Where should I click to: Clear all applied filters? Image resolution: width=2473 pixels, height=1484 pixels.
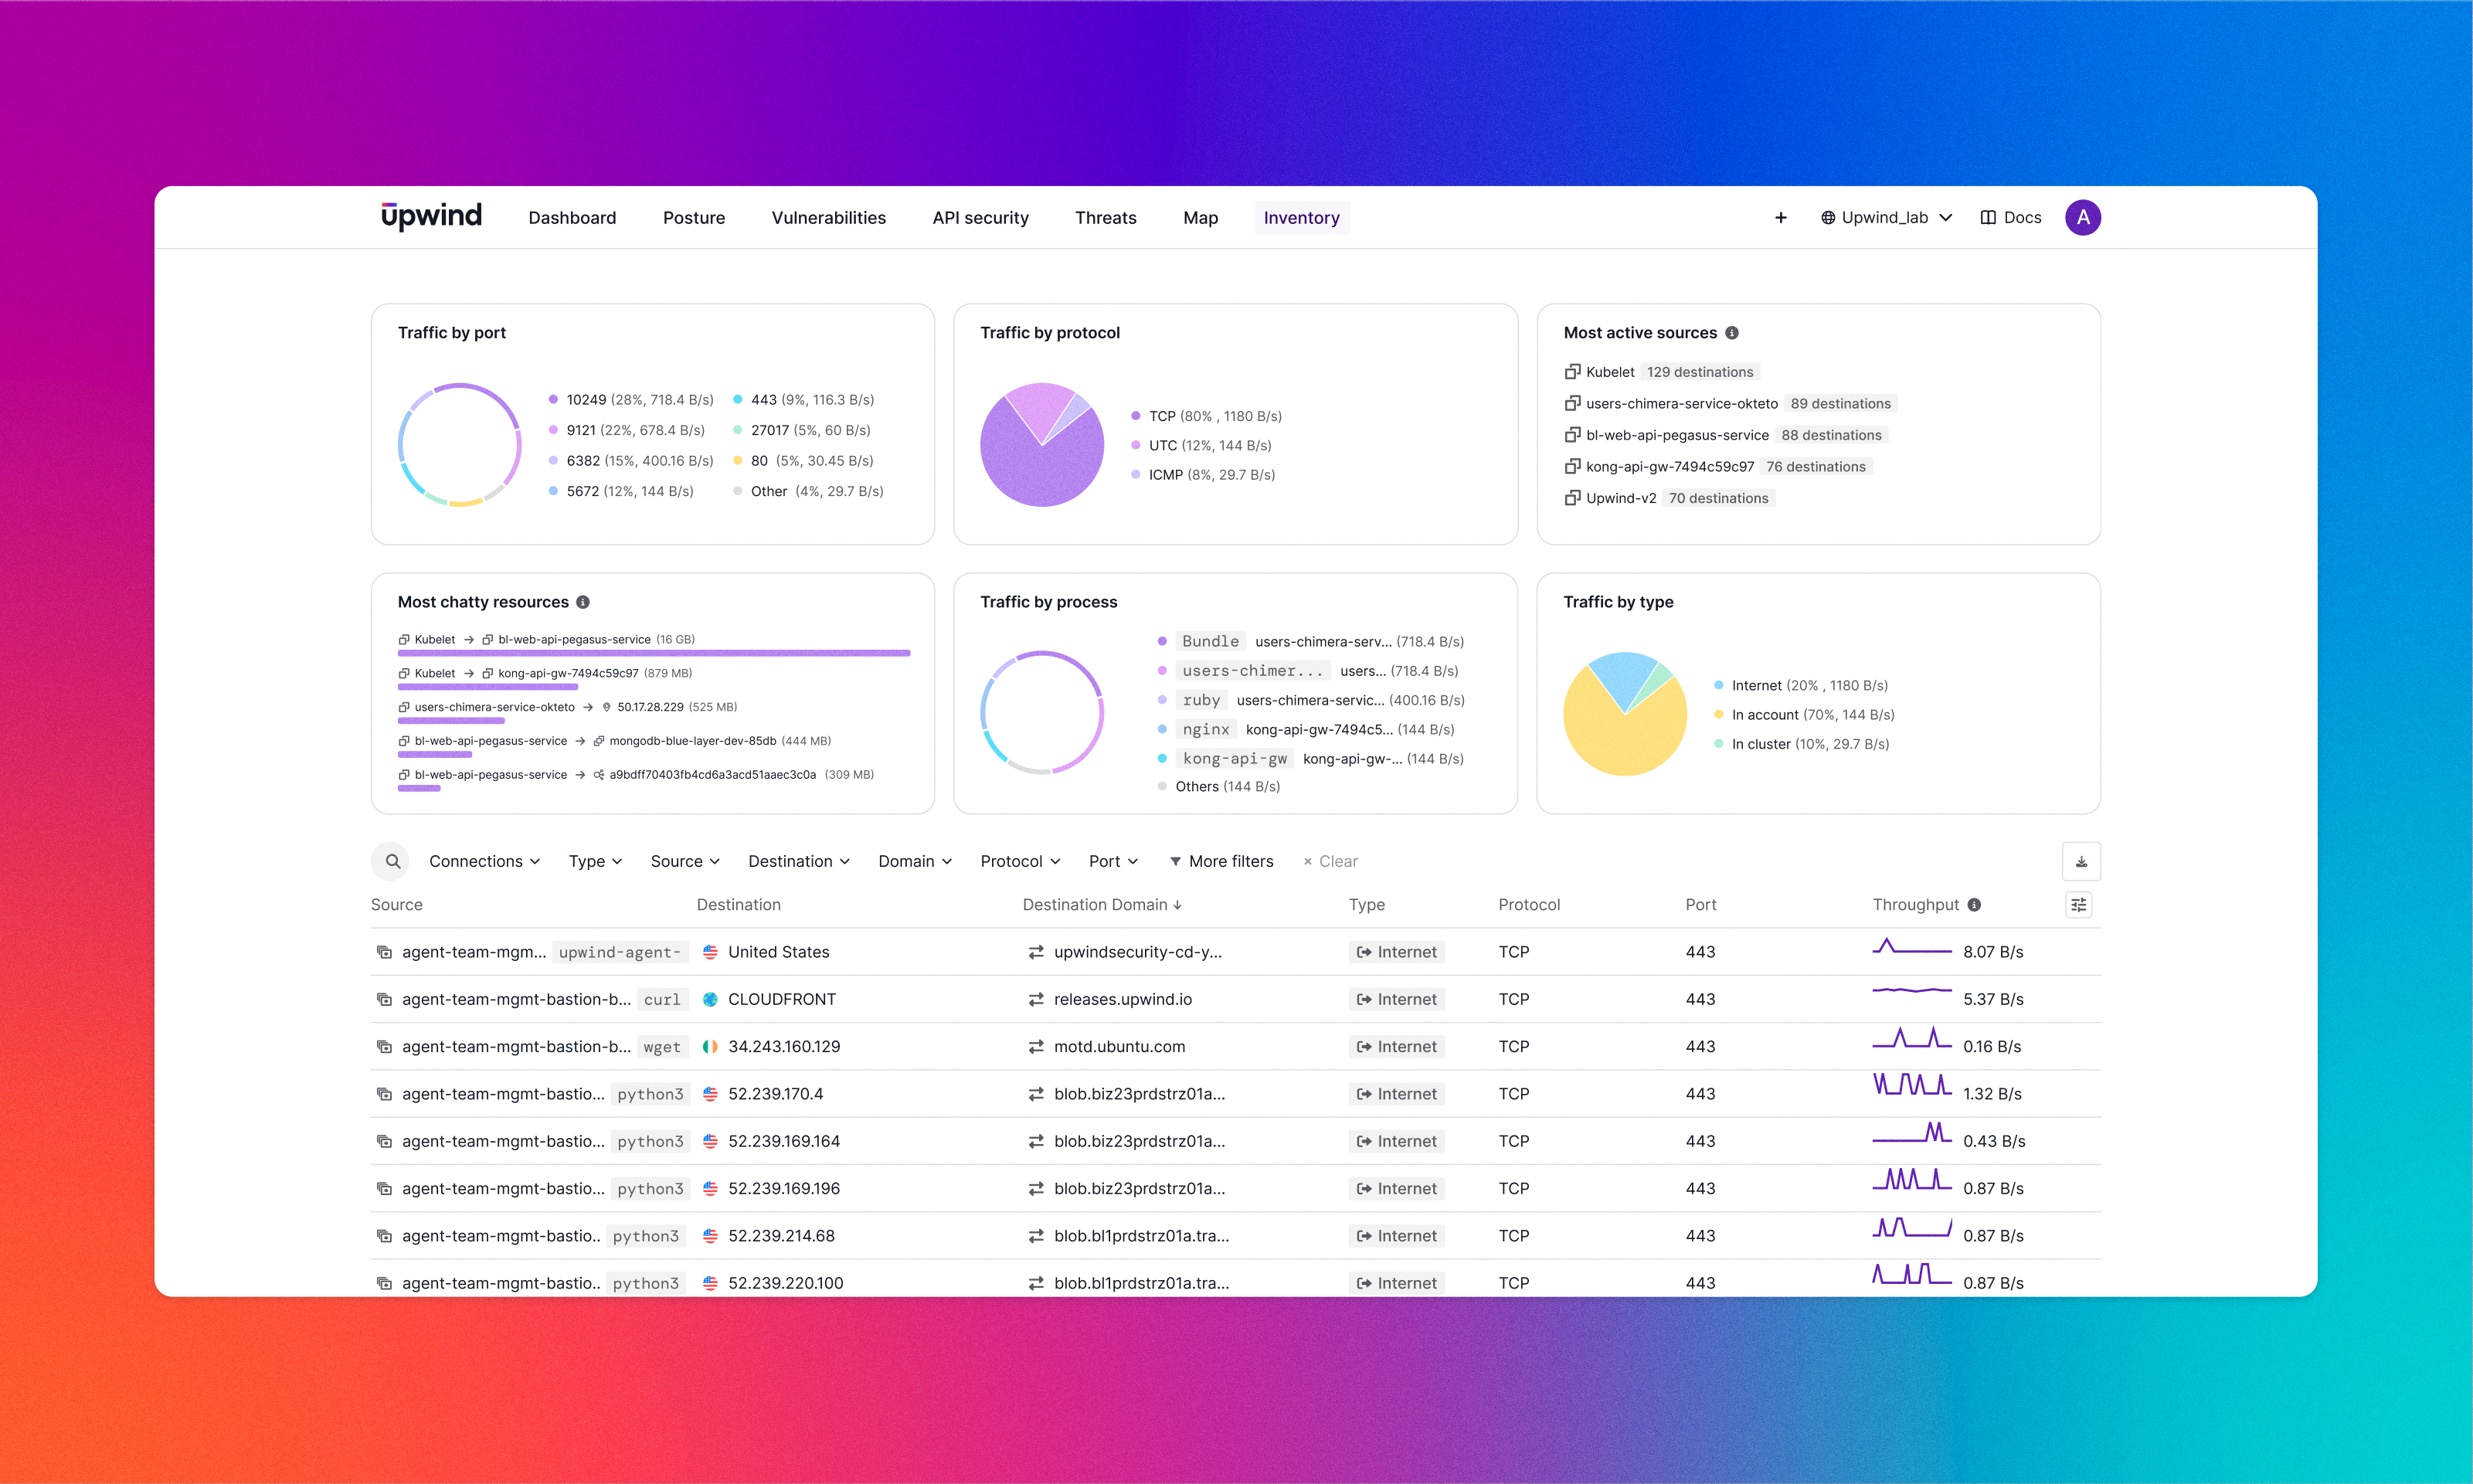[x=1330, y=861]
